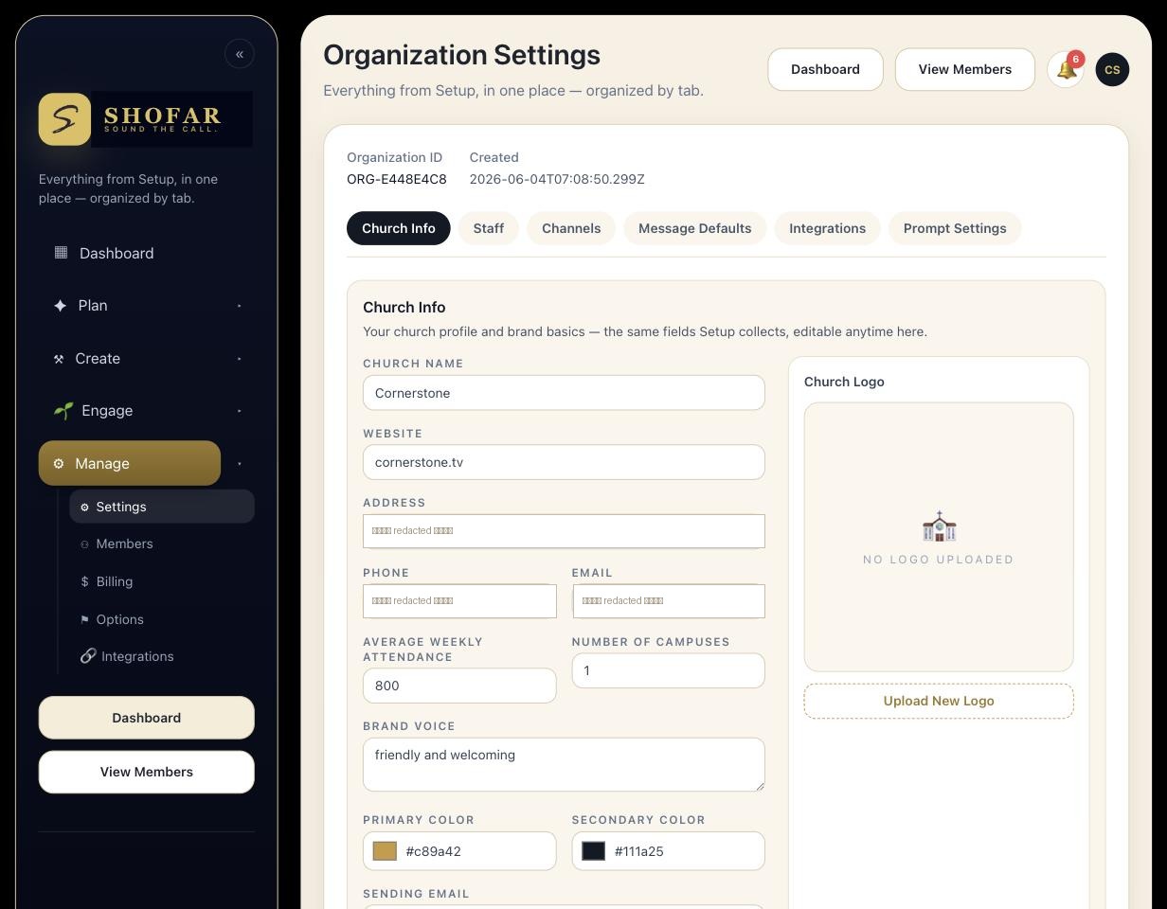The width and height of the screenshot is (1167, 909).
Task: Click the Organization Settings page heading
Action: [x=461, y=55]
